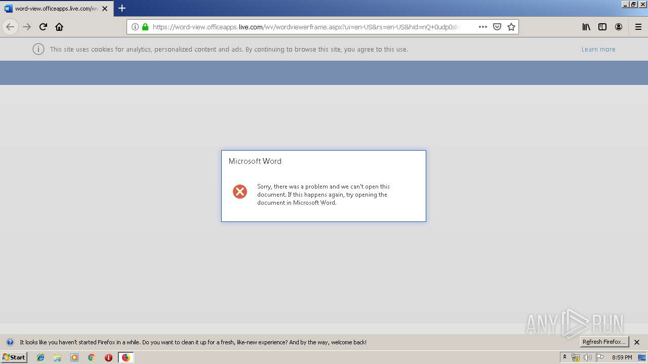Open the Firefox hamburger menu
This screenshot has width=648, height=364.
click(x=638, y=27)
